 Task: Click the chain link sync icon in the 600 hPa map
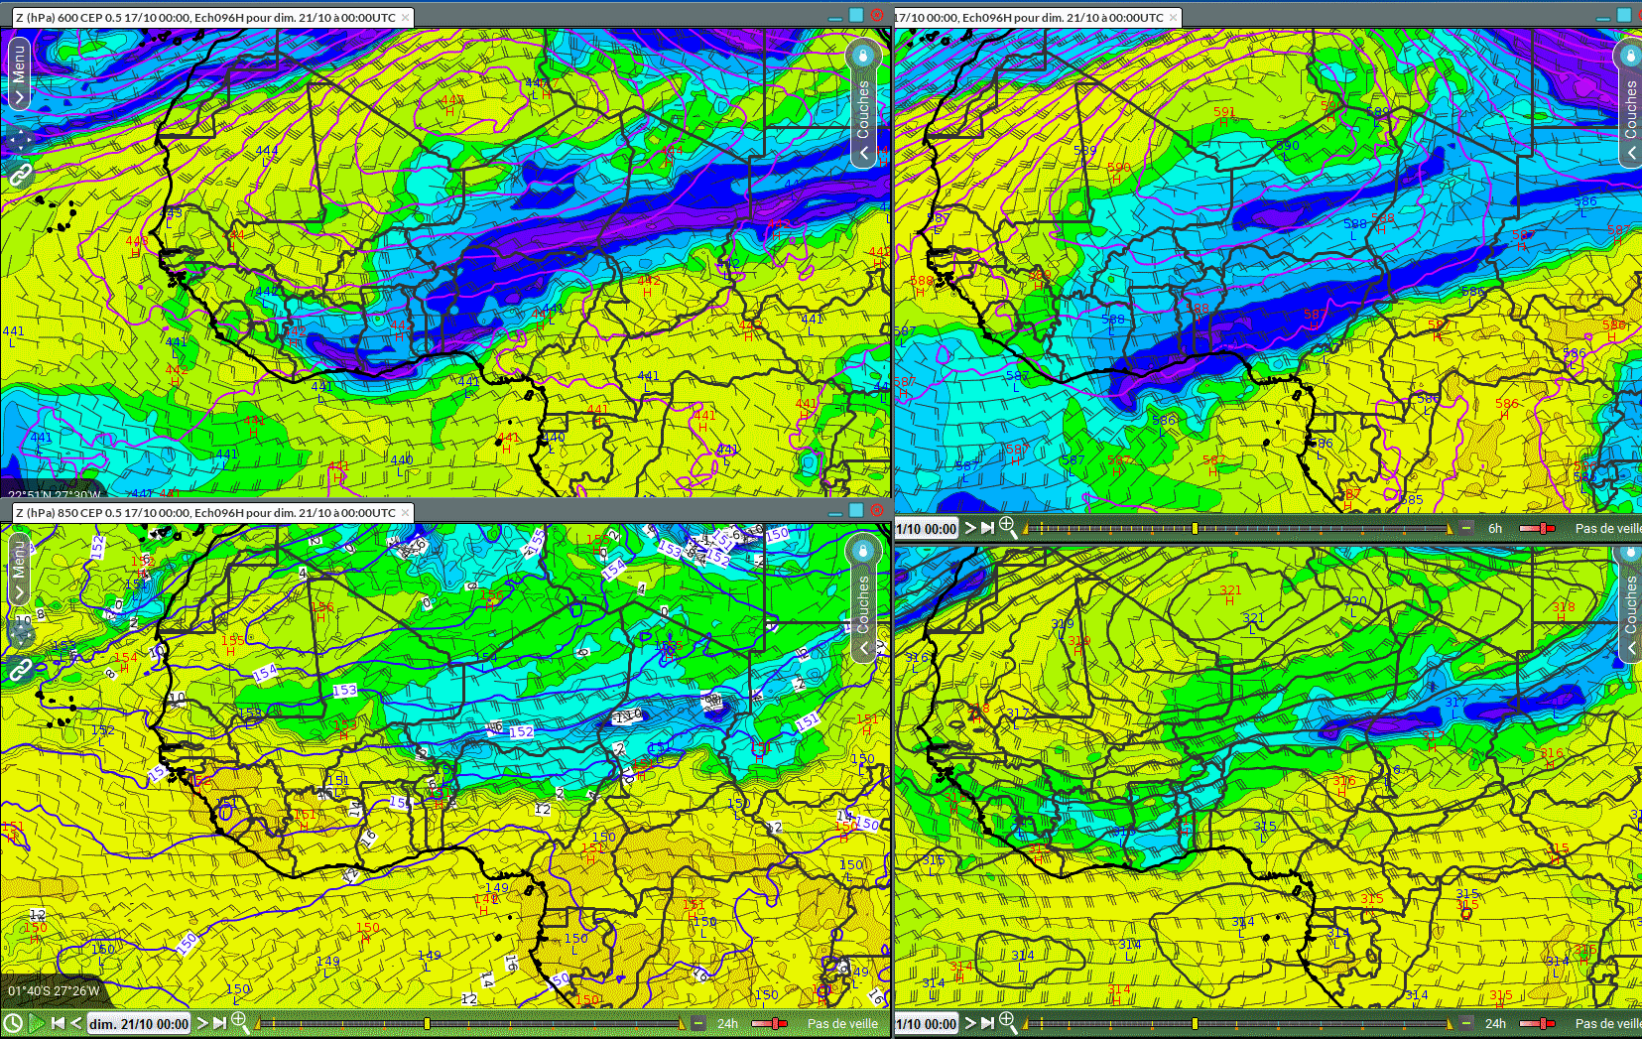[x=20, y=176]
